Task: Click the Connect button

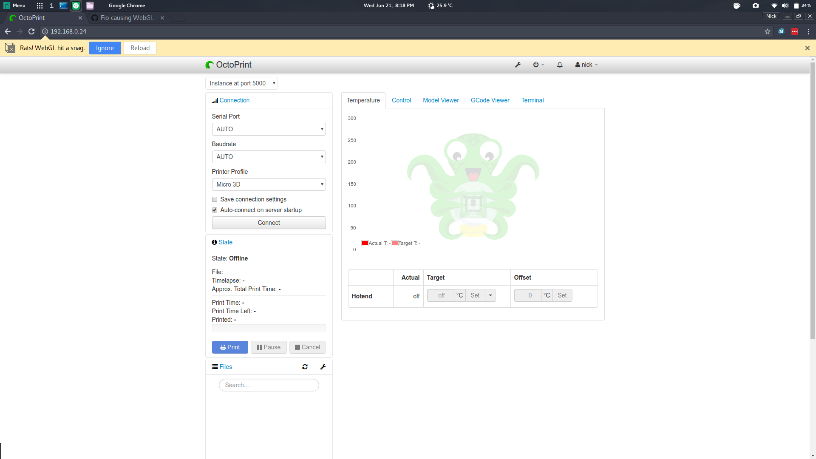Action: [x=269, y=223]
